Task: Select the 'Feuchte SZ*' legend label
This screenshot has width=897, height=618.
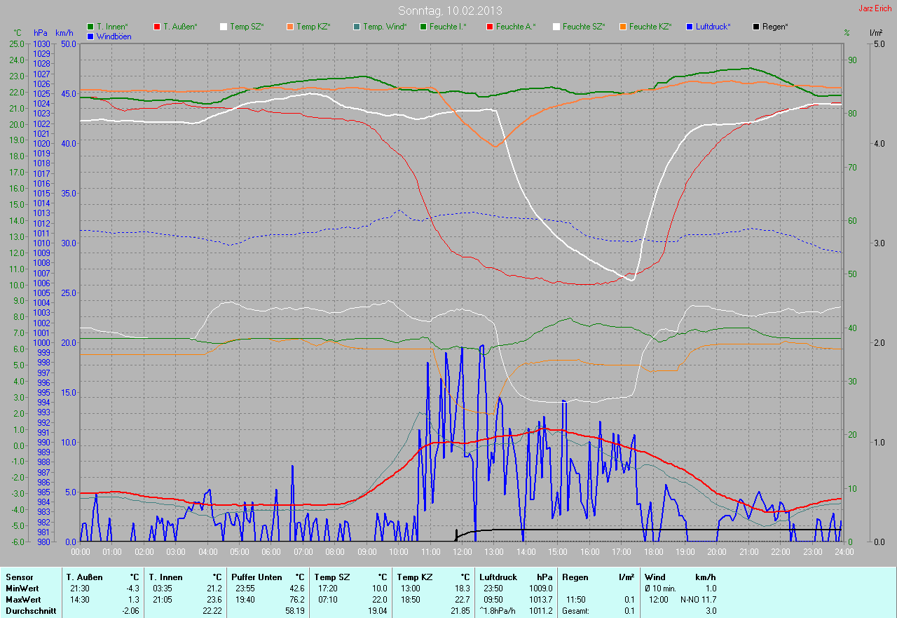Action: point(584,27)
